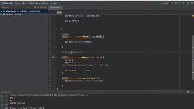The width and height of the screenshot is (194, 109).
Task: Click the Main class breadcrumb
Action: point(54,3)
